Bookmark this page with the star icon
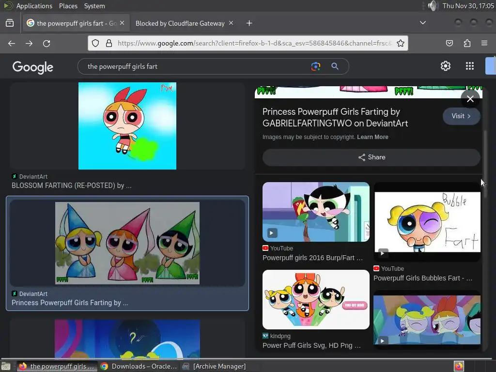The image size is (496, 372). (x=401, y=43)
